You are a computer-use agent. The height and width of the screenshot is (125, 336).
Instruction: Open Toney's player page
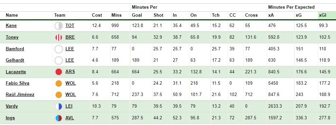(x=12, y=37)
